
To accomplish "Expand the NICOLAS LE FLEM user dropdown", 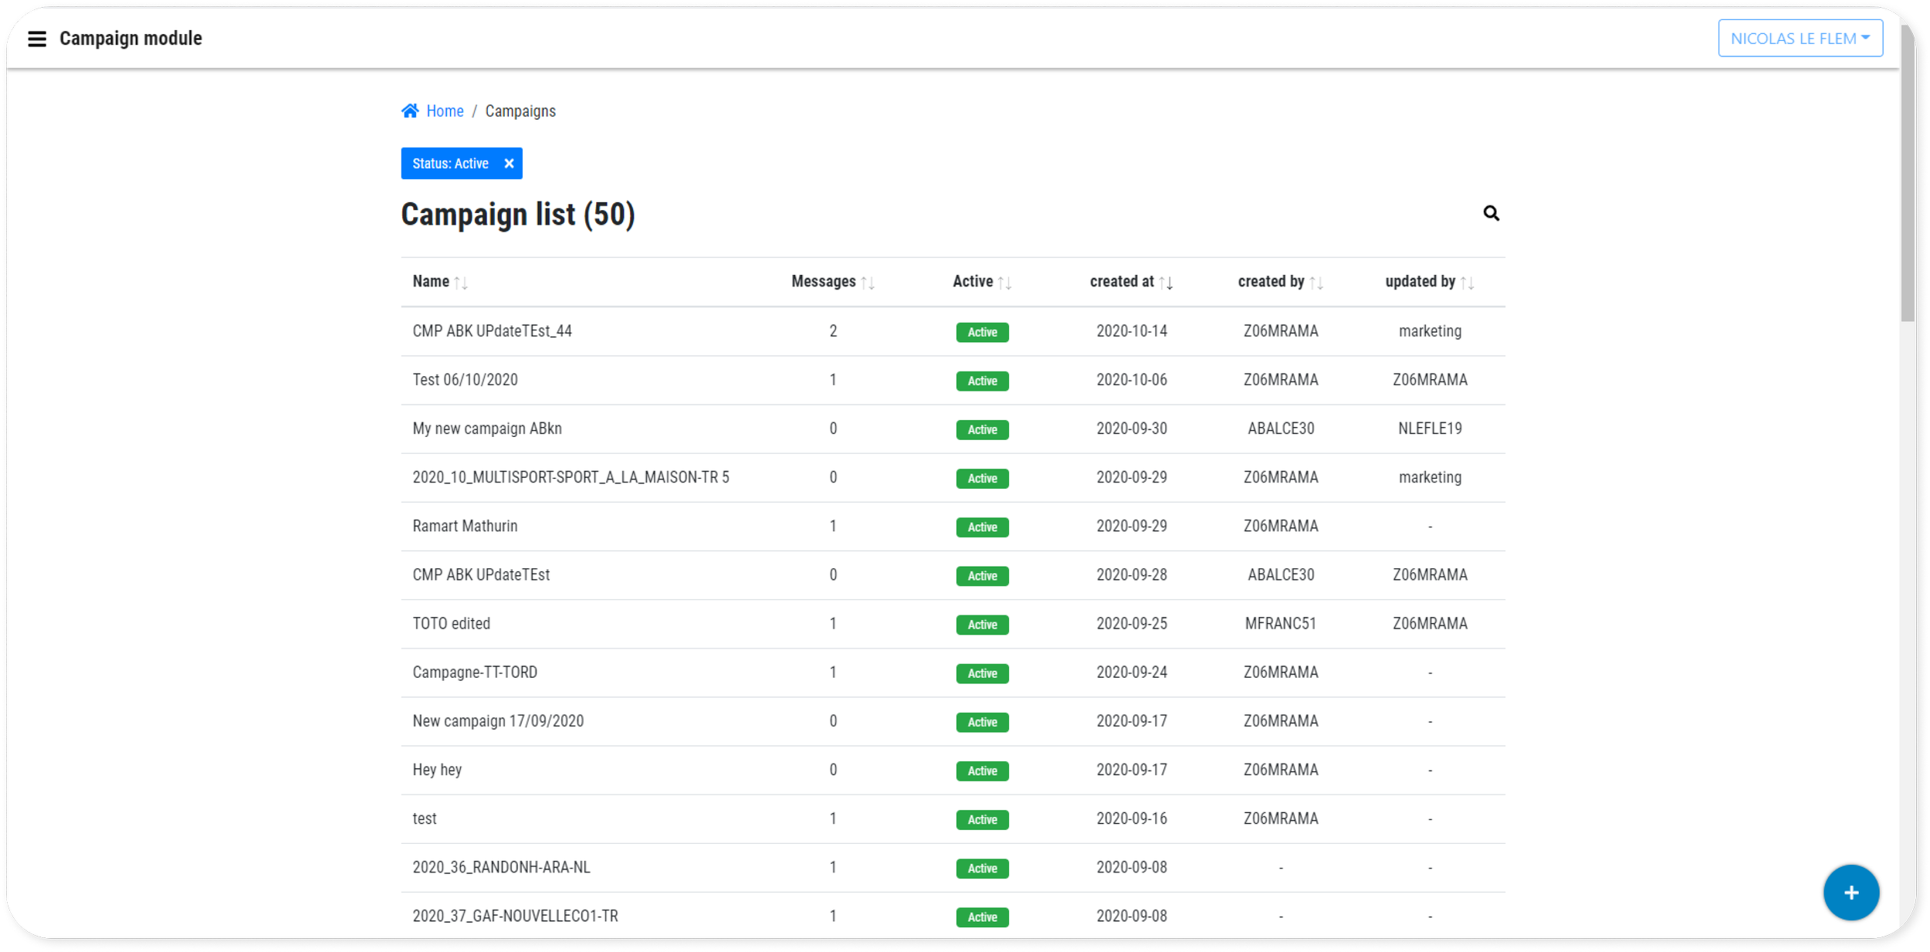I will (x=1800, y=39).
